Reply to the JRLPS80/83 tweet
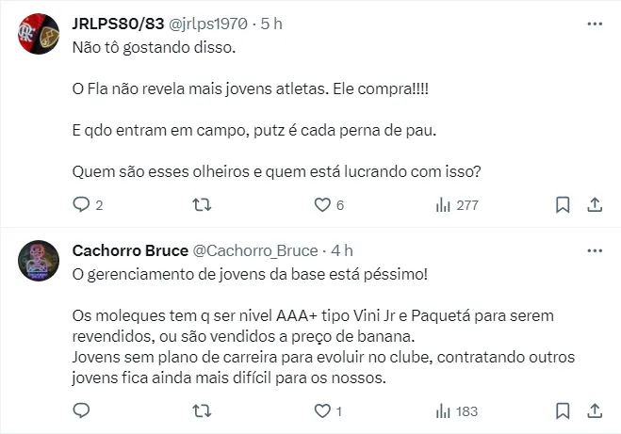 [82, 204]
